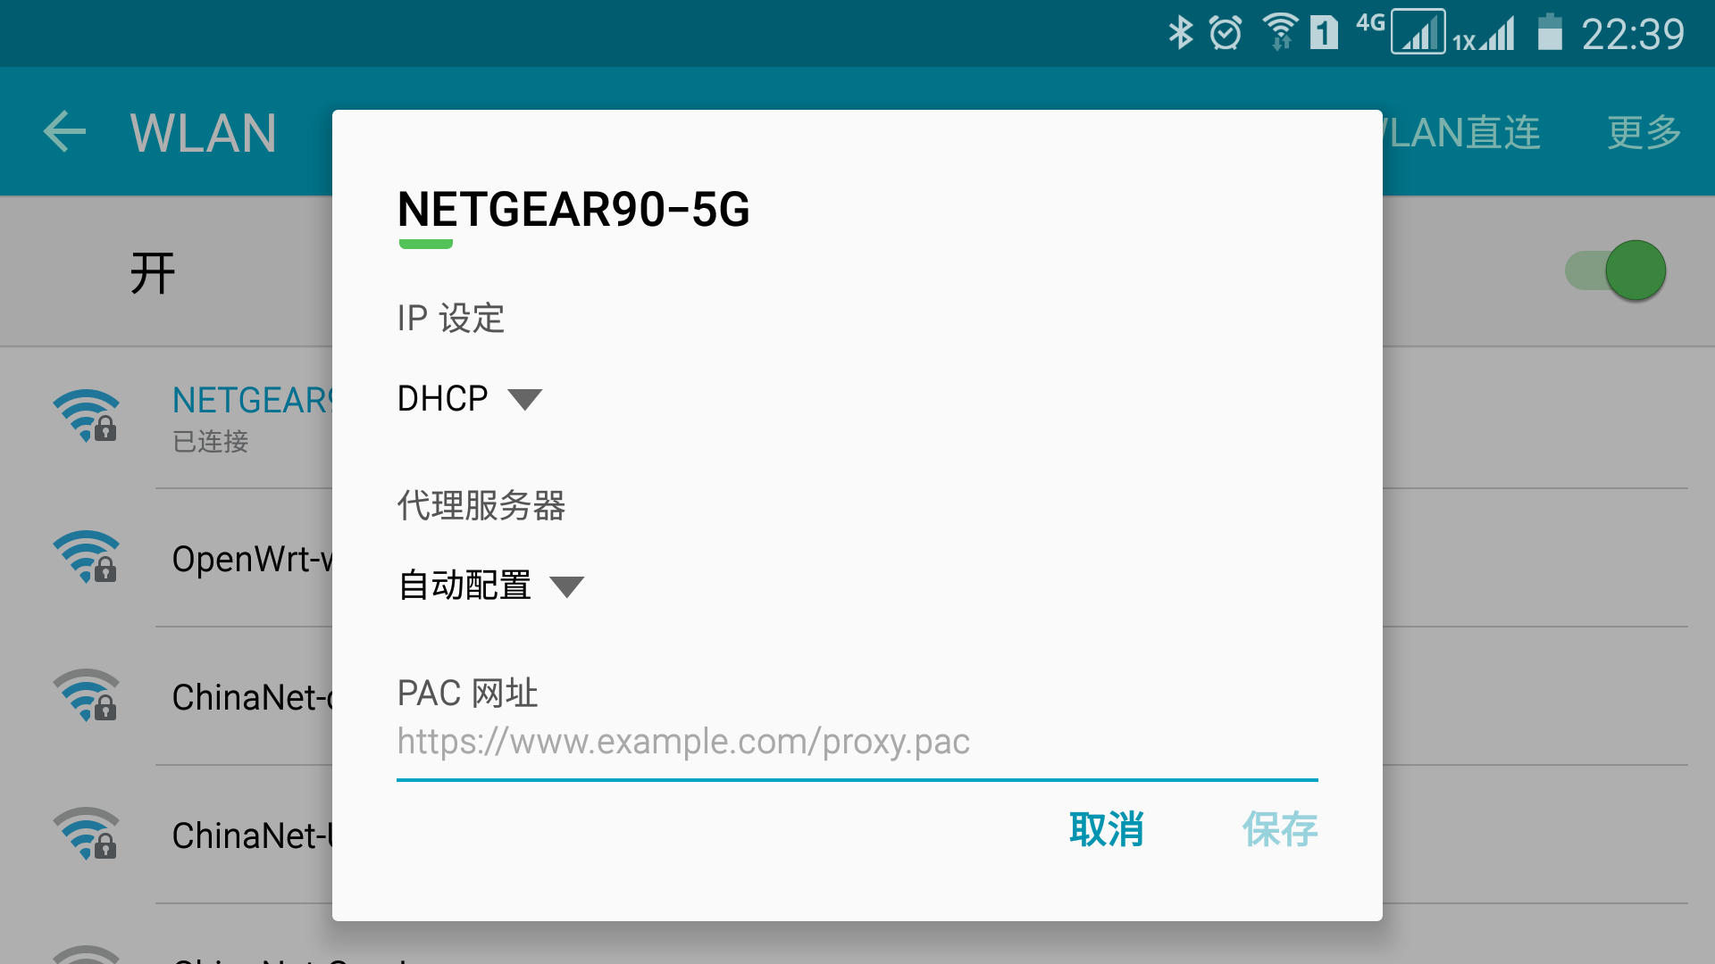Tap the alarm clock status icon
The width and height of the screenshot is (1715, 964).
(1226, 33)
